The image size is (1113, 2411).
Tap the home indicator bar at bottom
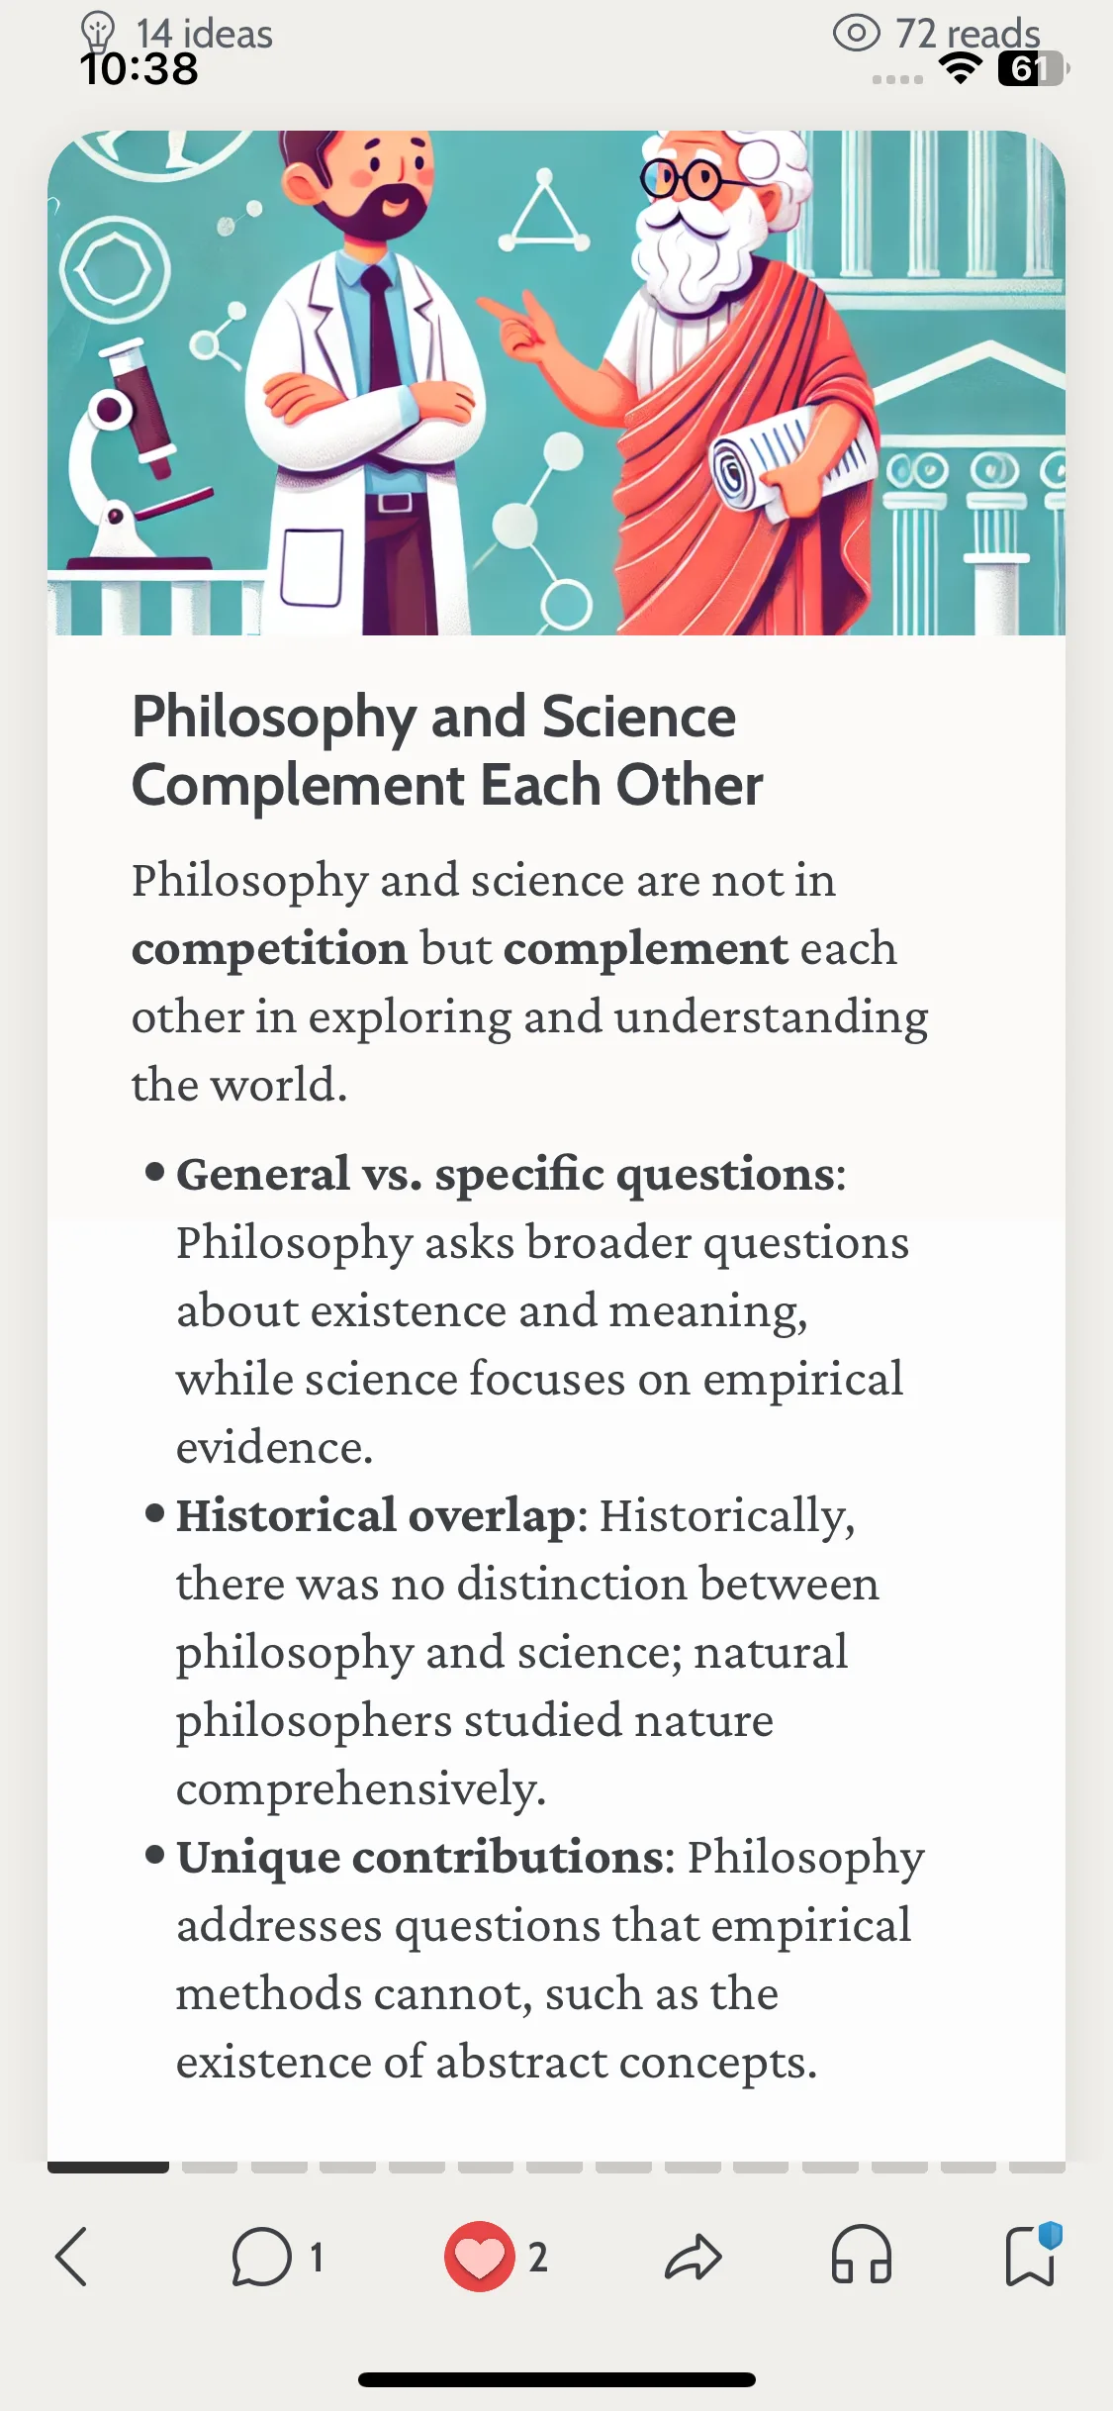pos(557,2379)
